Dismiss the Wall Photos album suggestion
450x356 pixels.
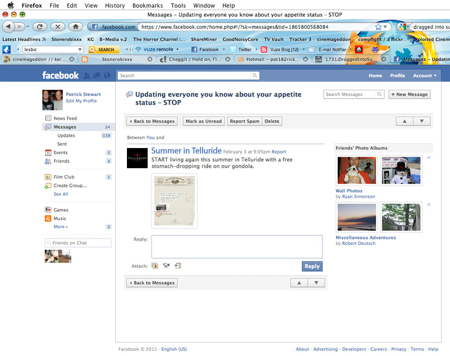[x=428, y=157]
